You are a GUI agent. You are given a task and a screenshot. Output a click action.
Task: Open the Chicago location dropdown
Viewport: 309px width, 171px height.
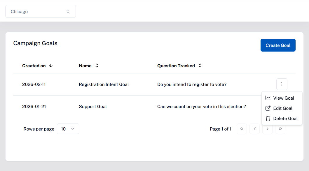tap(41, 11)
